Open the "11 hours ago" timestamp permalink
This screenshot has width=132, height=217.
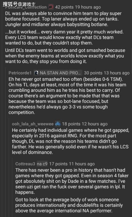click(82, 164)
